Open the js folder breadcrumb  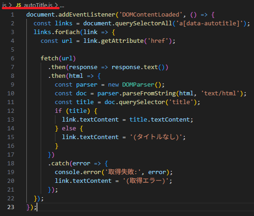pyautogui.click(x=4, y=5)
